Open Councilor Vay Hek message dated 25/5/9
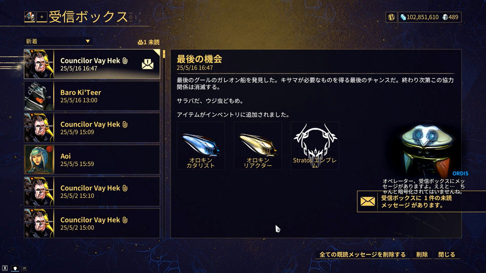This screenshot has height=273, width=486. 92,128
